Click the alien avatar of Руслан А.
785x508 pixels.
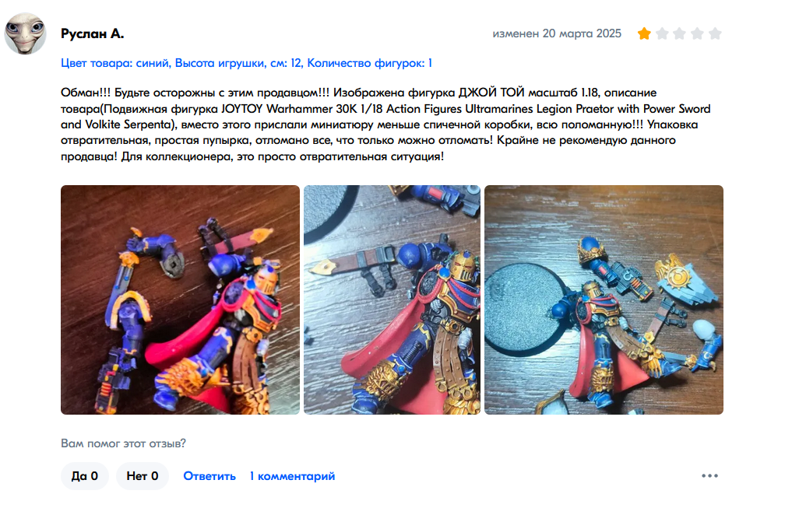pos(26,33)
